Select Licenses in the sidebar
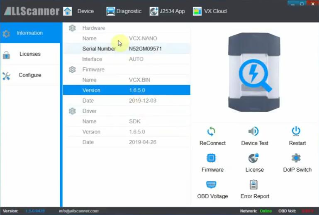This screenshot has height=215, width=319. click(x=30, y=54)
